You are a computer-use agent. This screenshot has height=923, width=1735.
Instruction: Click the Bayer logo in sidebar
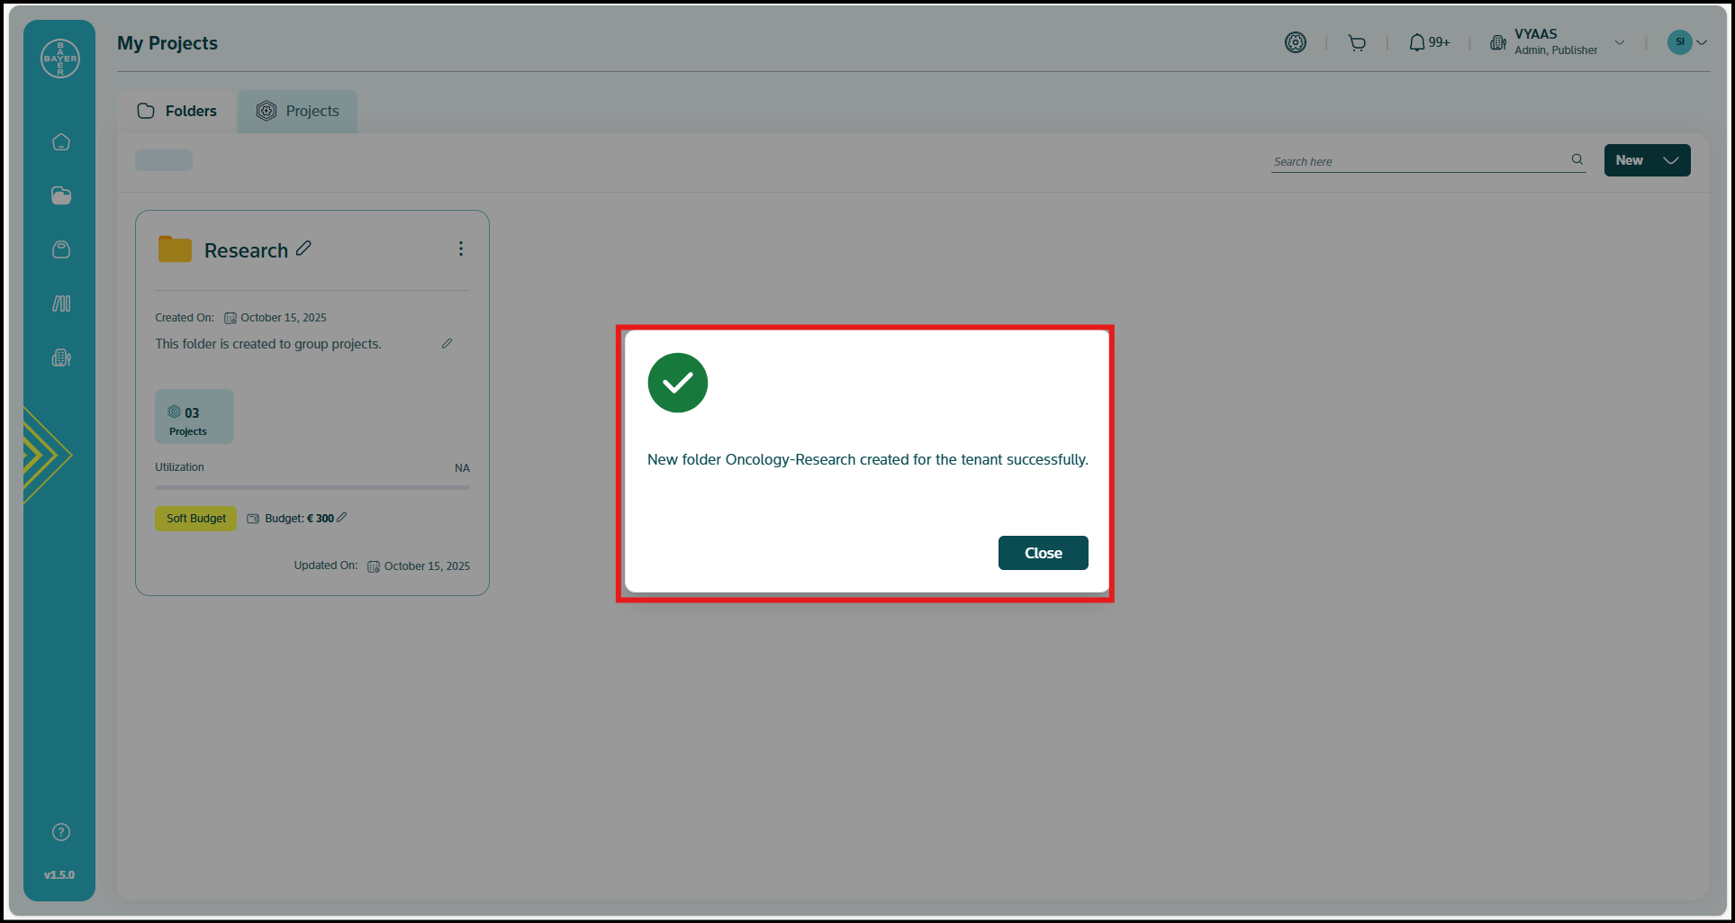(60, 59)
